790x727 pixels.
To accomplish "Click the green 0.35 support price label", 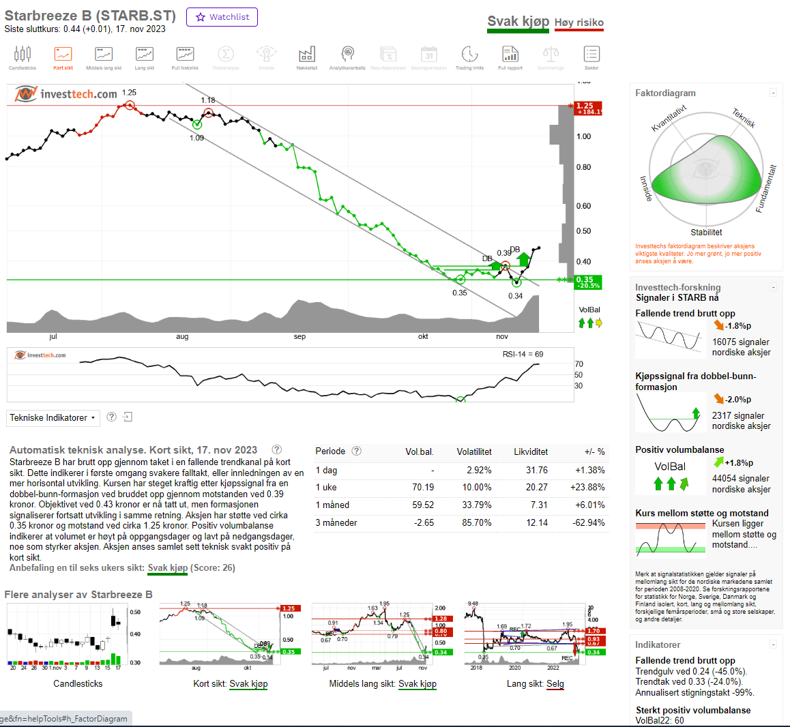I will point(588,282).
